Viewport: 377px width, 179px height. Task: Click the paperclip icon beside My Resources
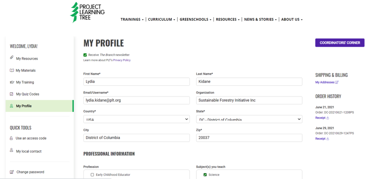(x=12, y=58)
